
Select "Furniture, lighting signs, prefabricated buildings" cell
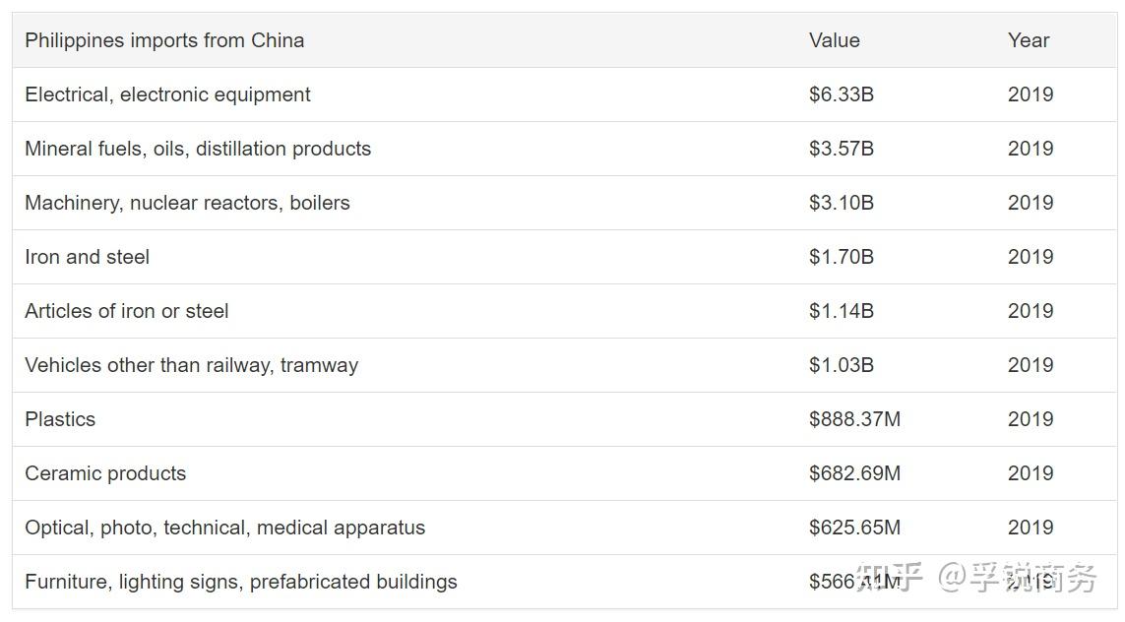(x=240, y=582)
